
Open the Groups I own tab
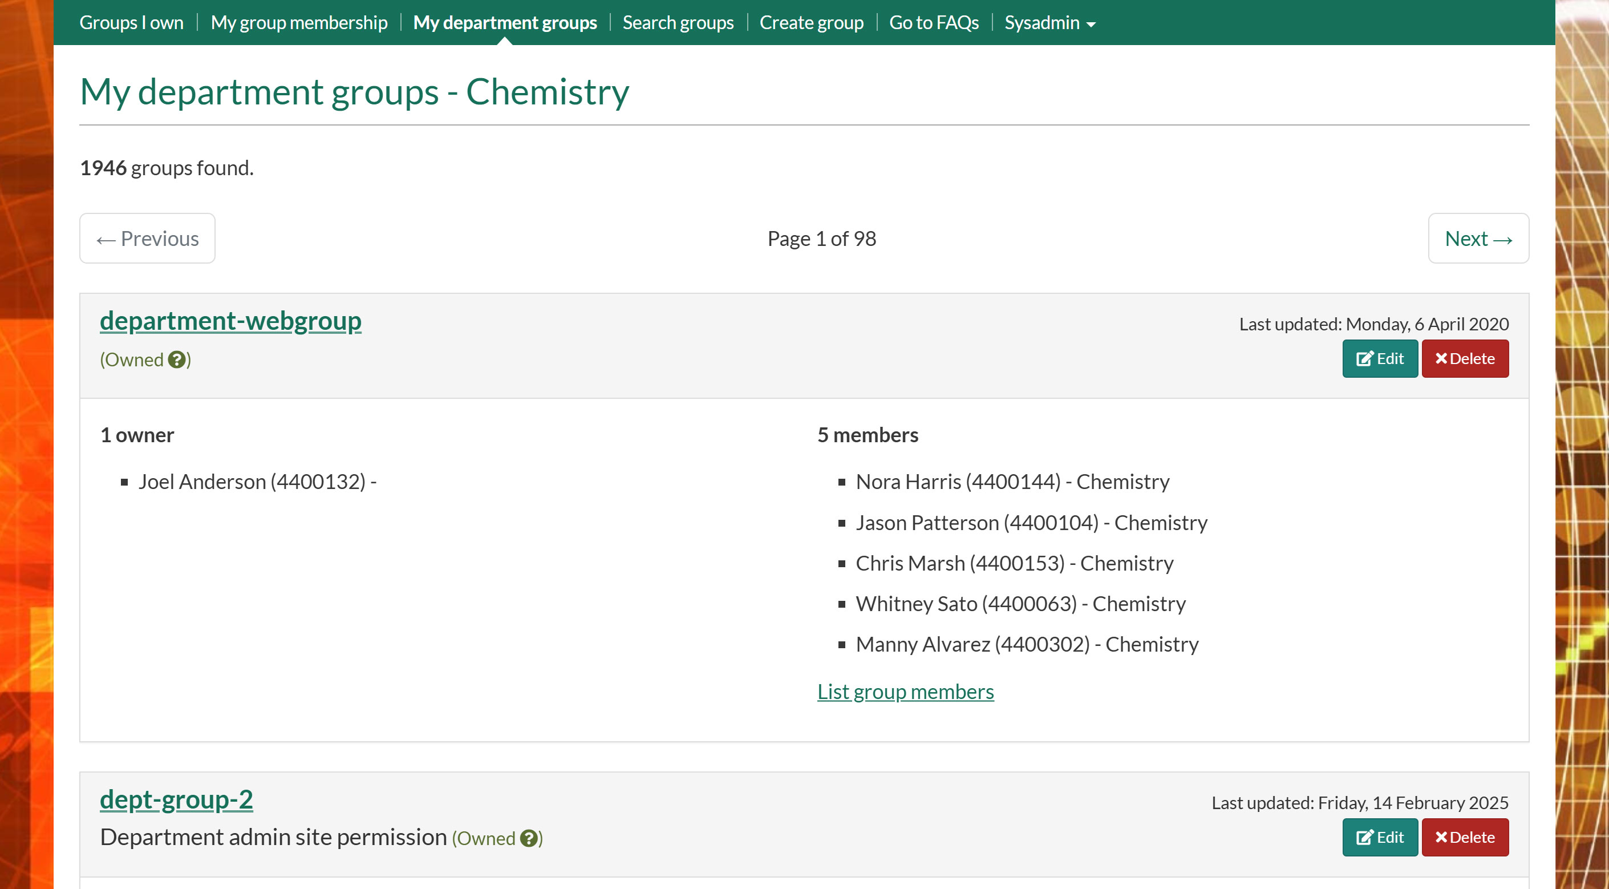[131, 23]
